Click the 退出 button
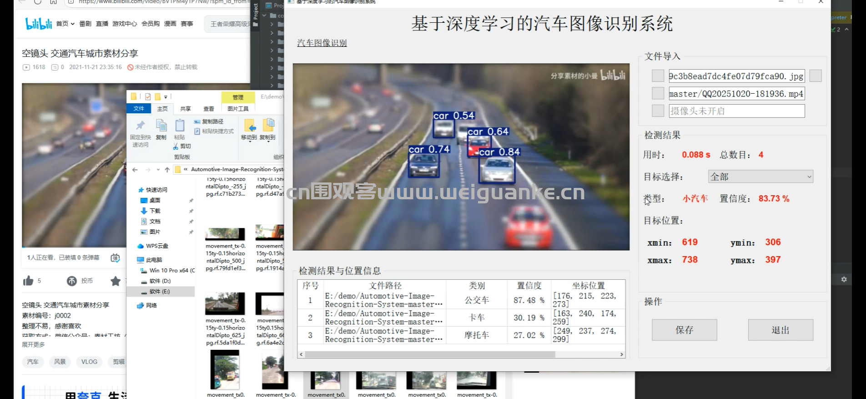866x399 pixels. (780, 330)
